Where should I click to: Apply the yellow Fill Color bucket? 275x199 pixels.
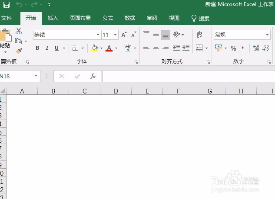(x=94, y=48)
